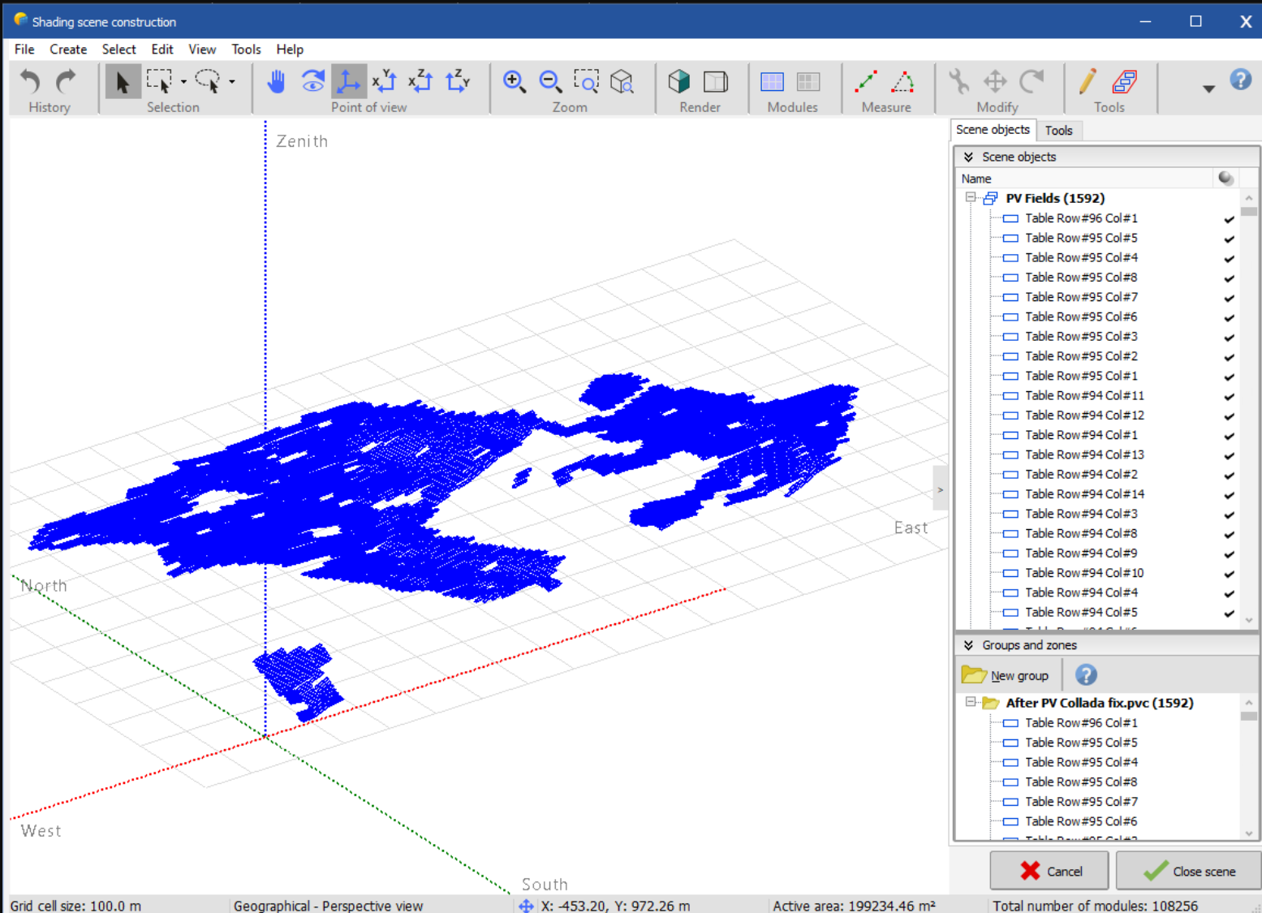Select the pan hand tool
Image resolution: width=1262 pixels, height=913 pixels.
276,82
